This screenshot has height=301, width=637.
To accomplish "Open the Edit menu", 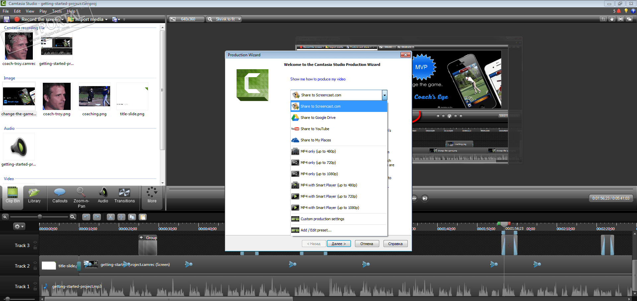I will coord(17,11).
